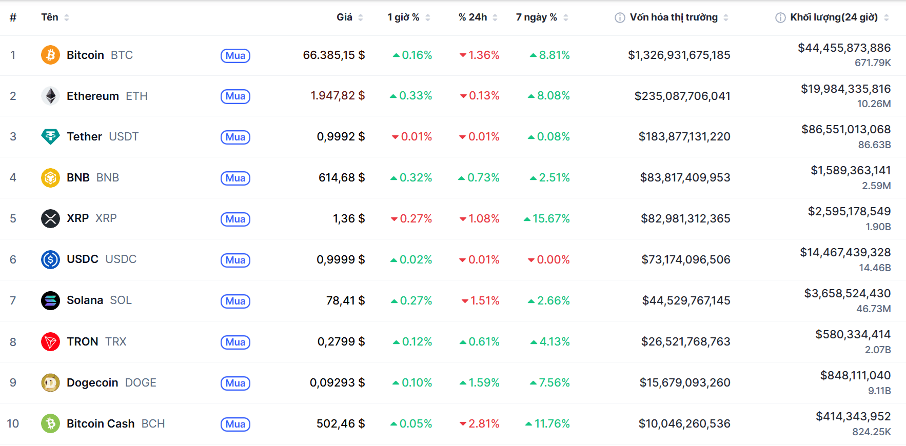The width and height of the screenshot is (906, 446).
Task: Click the Bitcoin coin logo icon
Action: pos(50,55)
